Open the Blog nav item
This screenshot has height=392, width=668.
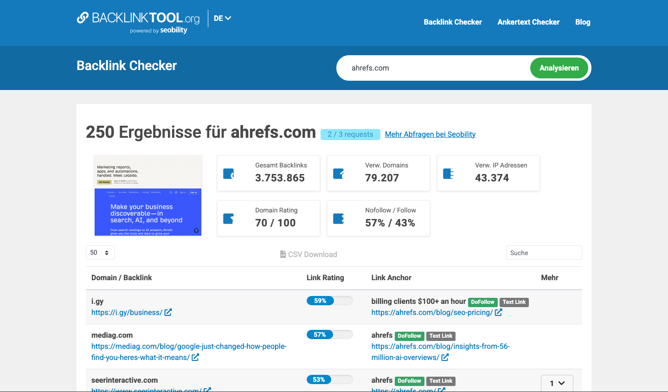pos(583,22)
